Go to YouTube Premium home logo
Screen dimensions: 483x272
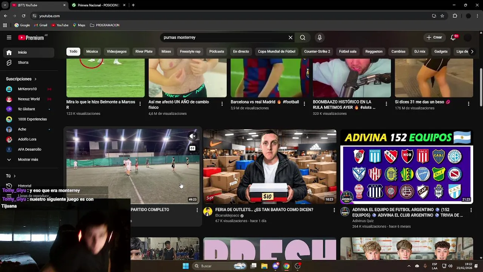click(x=31, y=37)
